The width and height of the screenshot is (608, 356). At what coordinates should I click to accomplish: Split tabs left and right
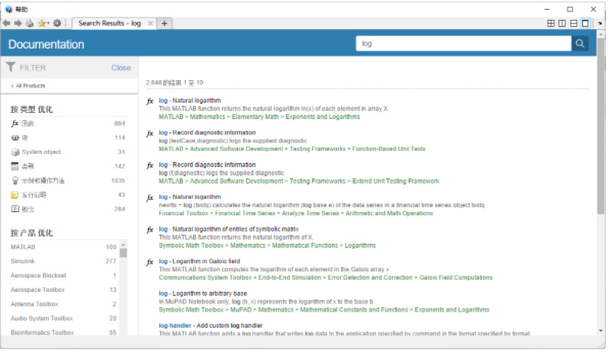[562, 23]
